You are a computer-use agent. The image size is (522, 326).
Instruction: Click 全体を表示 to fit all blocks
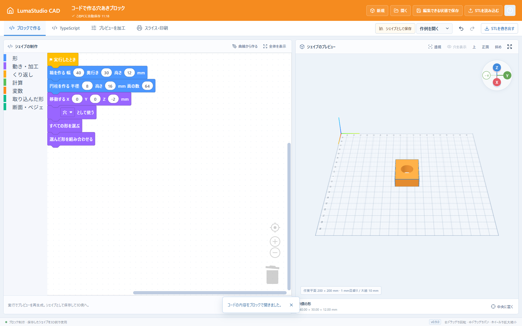pyautogui.click(x=275, y=46)
